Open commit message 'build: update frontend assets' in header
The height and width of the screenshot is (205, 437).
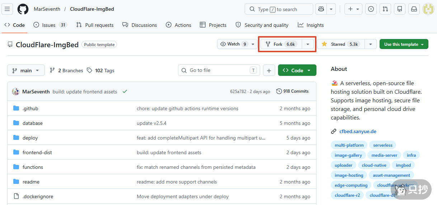pyautogui.click(x=85, y=92)
